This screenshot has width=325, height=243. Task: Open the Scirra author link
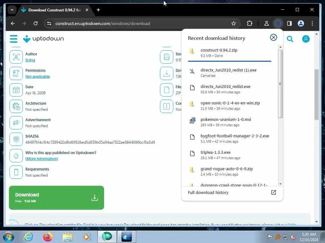tap(30, 60)
